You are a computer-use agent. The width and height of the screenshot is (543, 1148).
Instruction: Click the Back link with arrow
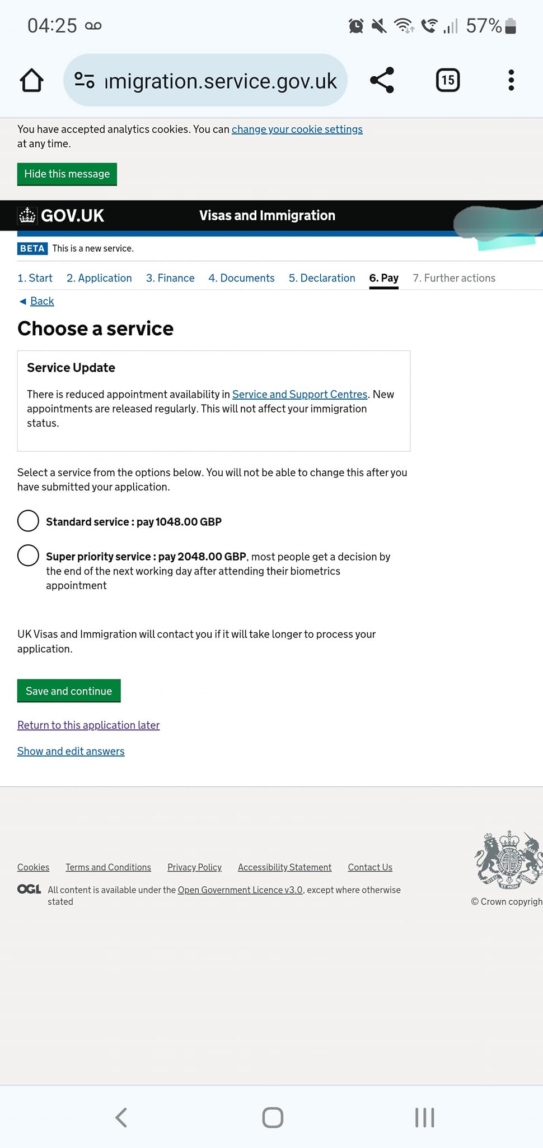[x=36, y=301]
